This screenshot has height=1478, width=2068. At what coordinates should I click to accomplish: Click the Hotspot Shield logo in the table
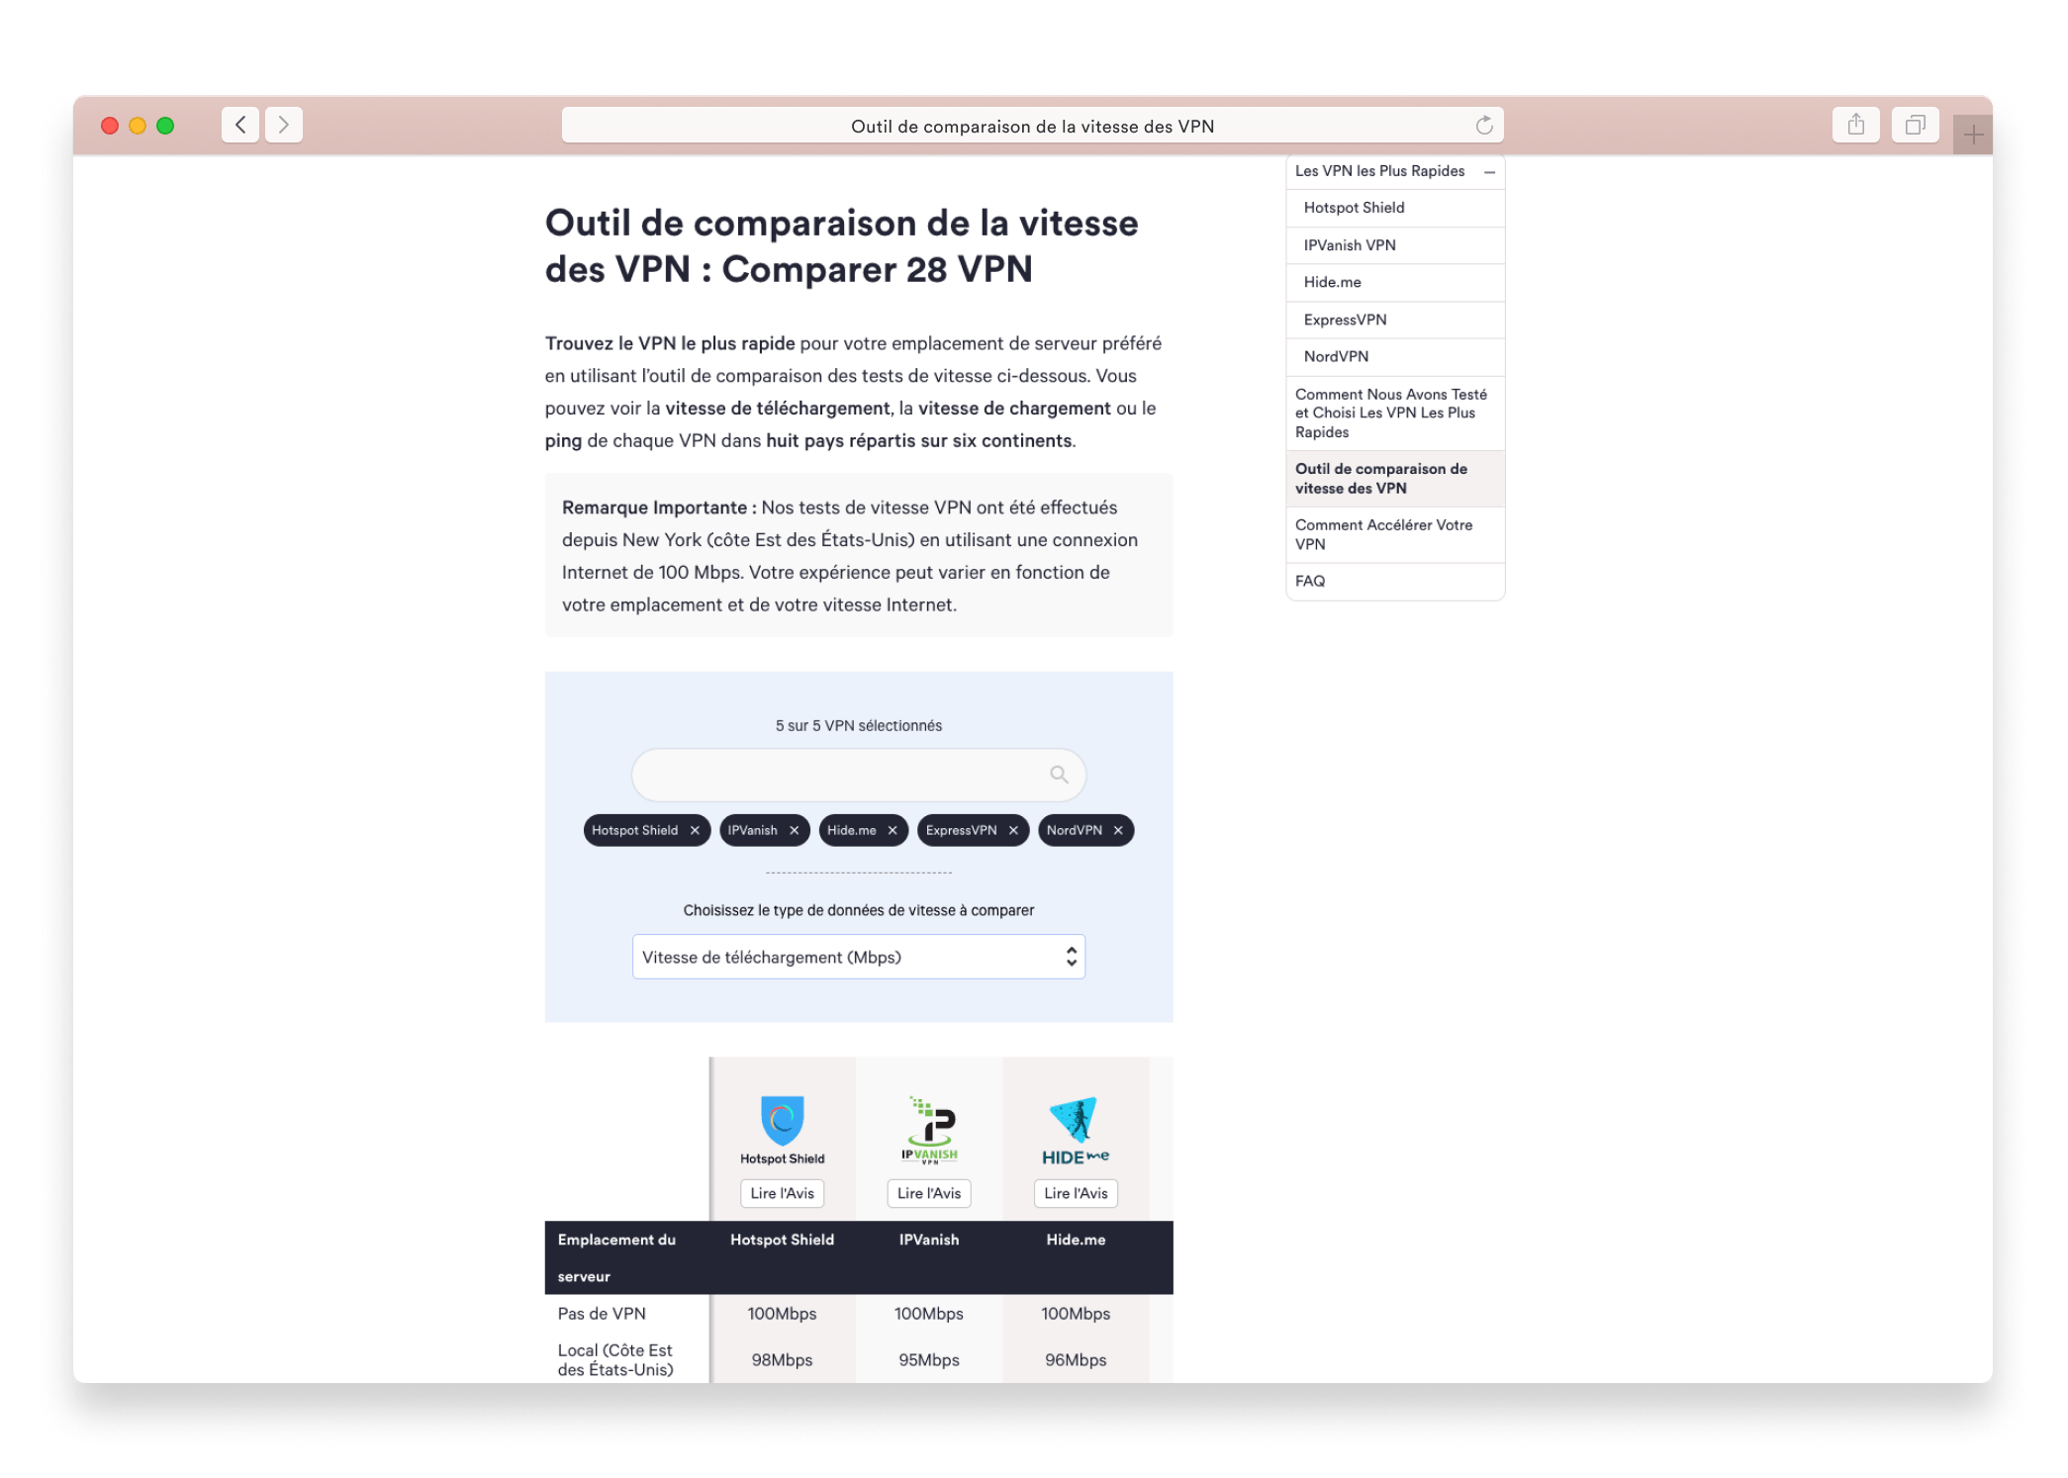point(783,1130)
